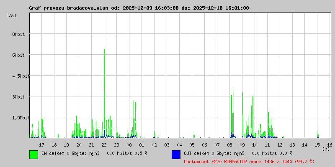Click the green IN legend swatch
The height and width of the screenshot is (167, 335).
[x=33, y=154]
